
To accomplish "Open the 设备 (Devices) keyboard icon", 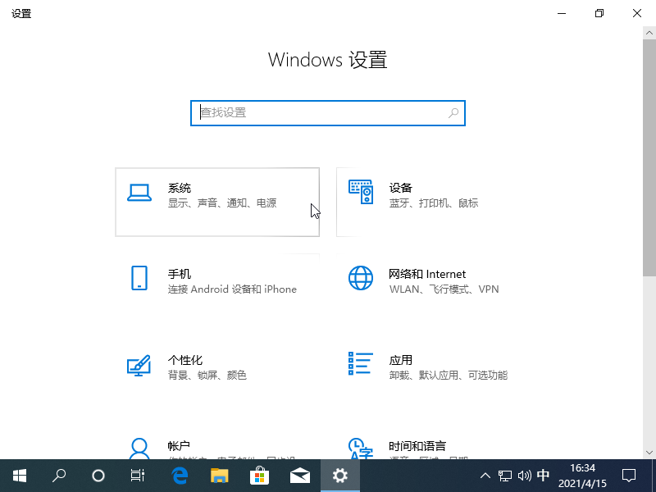I will (361, 193).
